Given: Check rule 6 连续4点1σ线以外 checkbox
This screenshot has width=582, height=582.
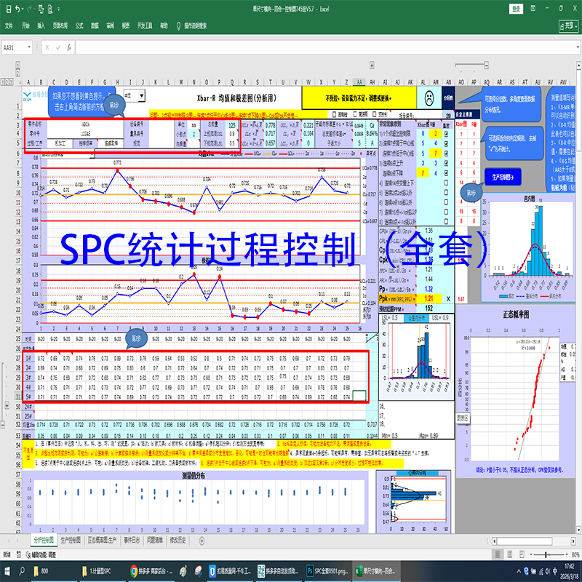Looking at the screenshot, I should pos(446,202).
